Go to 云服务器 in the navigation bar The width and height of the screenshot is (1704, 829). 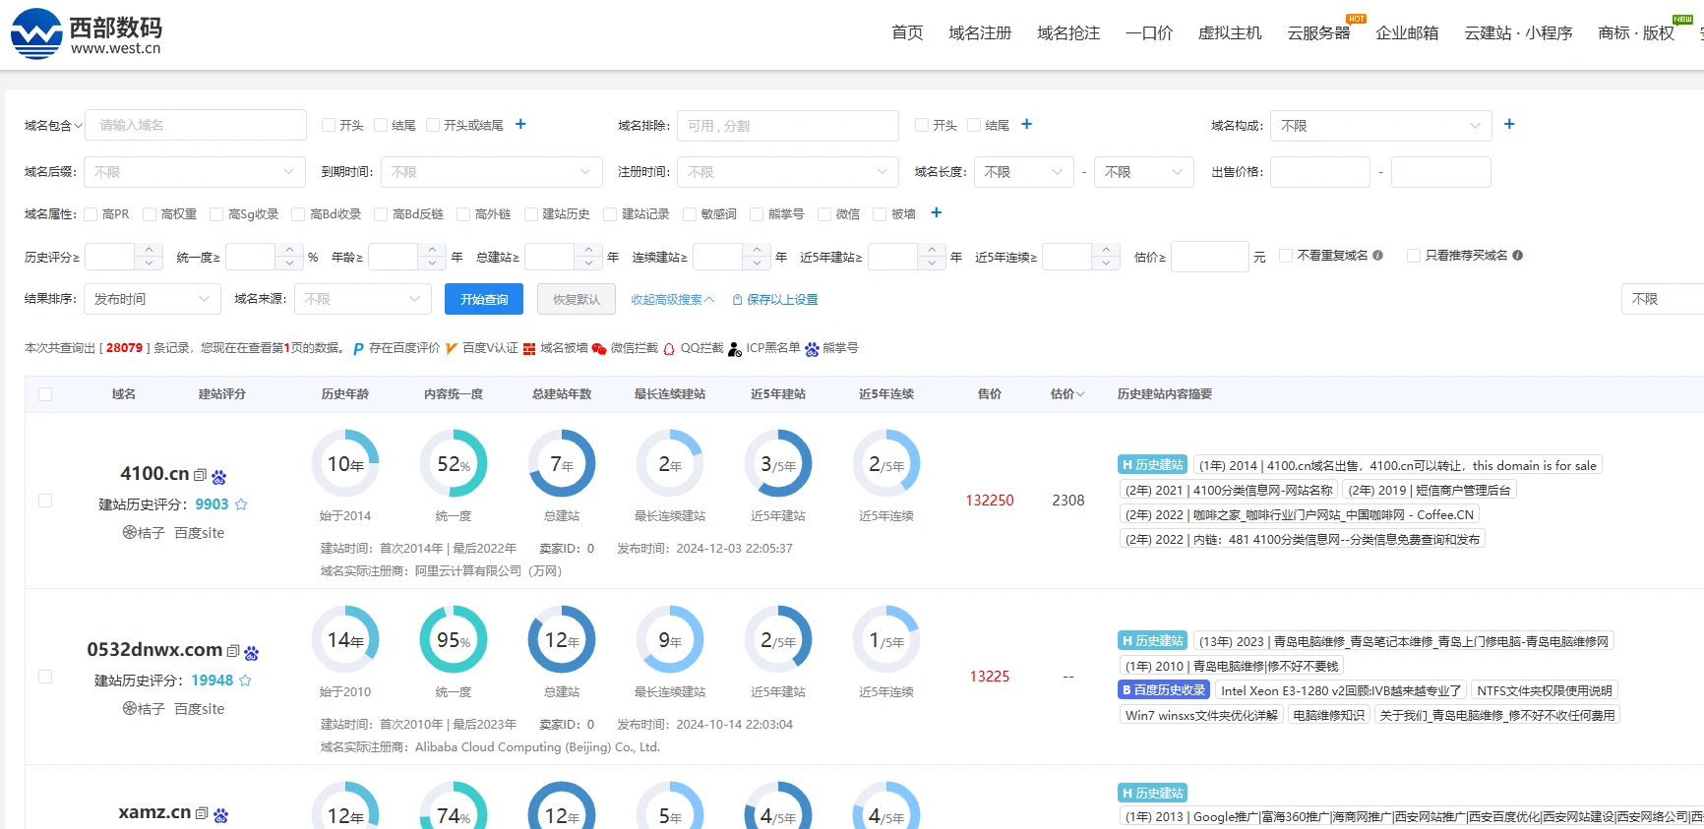click(1318, 33)
